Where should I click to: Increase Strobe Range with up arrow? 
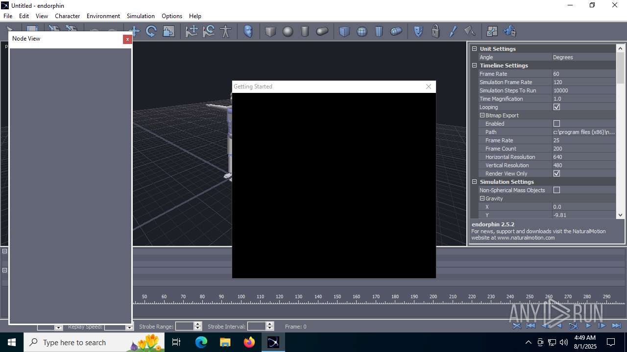[198, 324]
